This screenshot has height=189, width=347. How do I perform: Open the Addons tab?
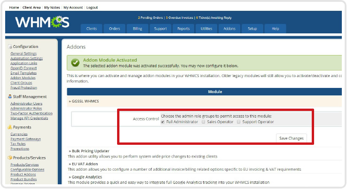(x=229, y=29)
